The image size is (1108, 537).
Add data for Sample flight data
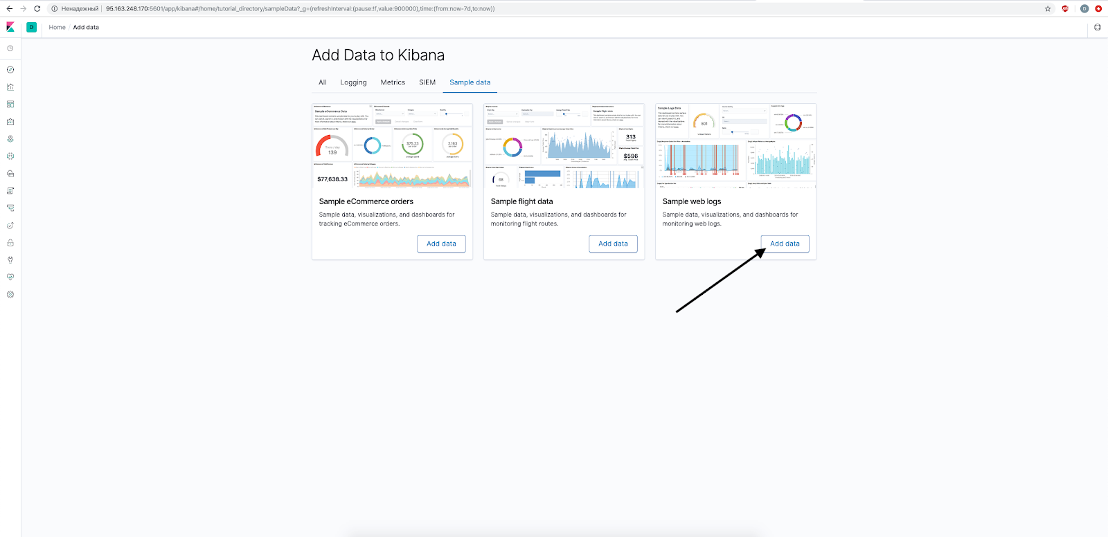tap(614, 244)
